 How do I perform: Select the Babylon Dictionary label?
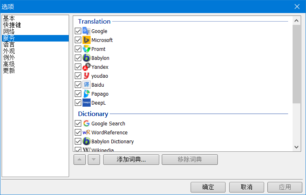[113, 142]
